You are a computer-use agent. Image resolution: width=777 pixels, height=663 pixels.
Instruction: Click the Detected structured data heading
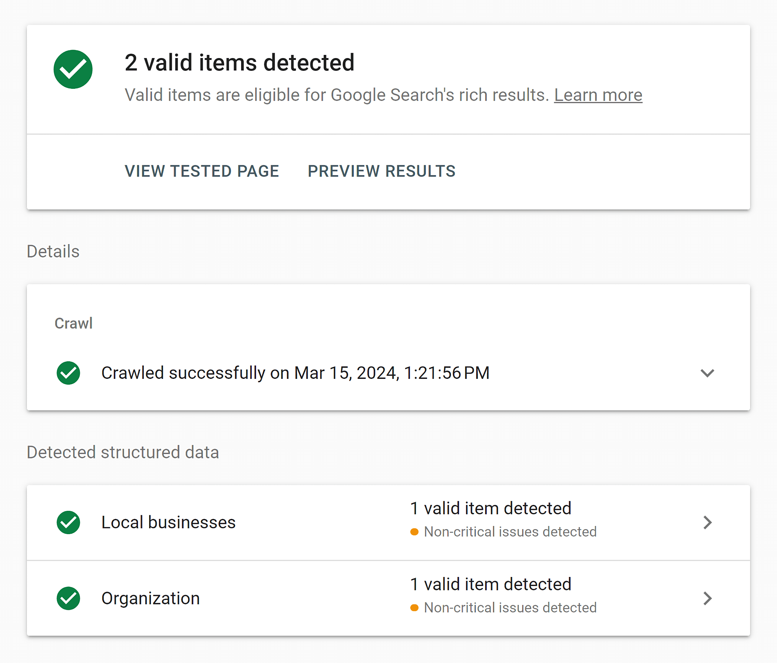(x=123, y=452)
